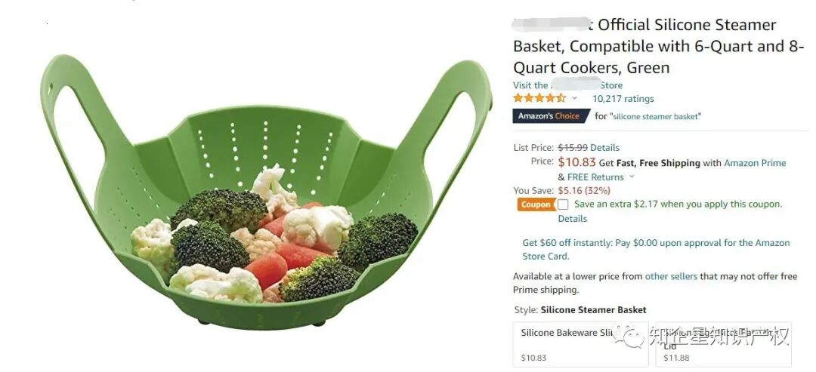Expand the star rating dropdown arrow

pyautogui.click(x=574, y=98)
